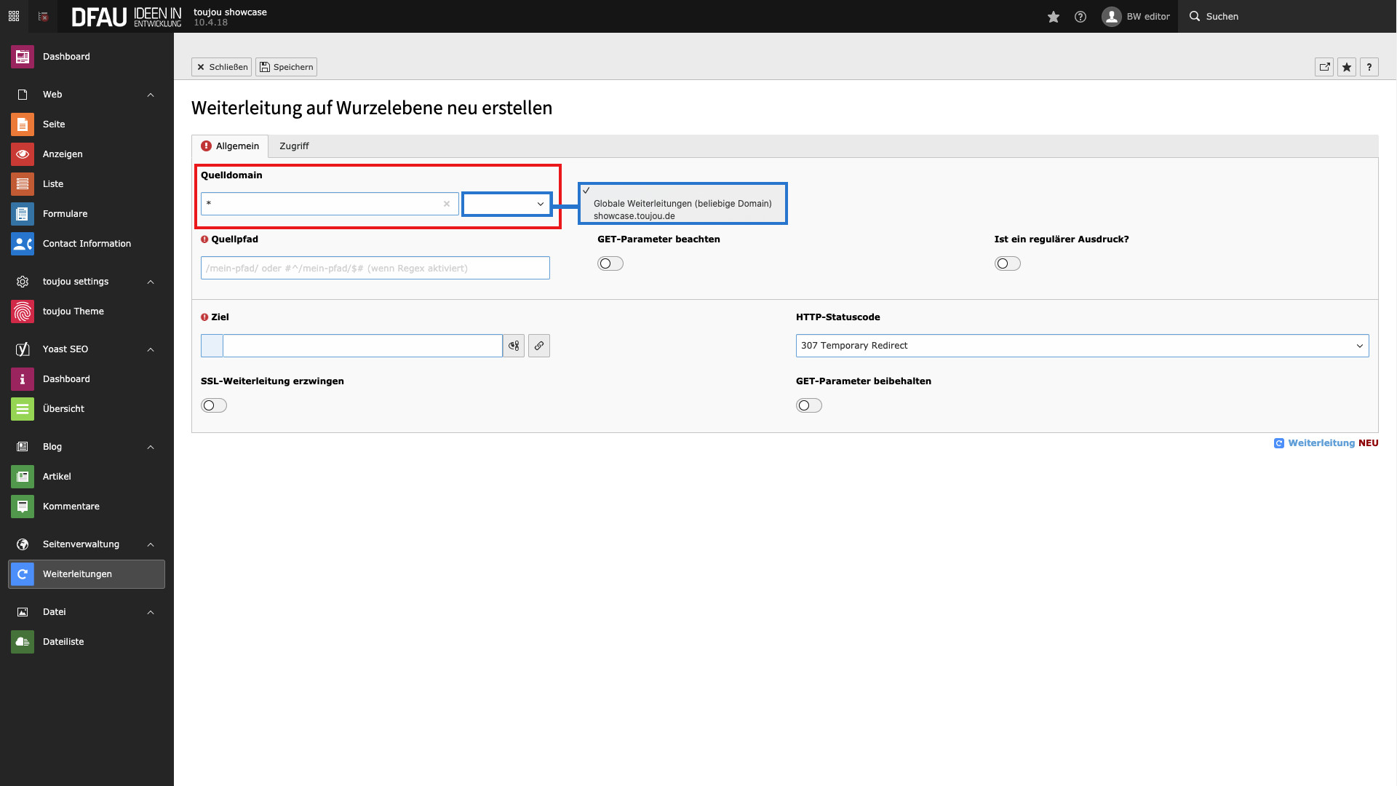
Task: Open the toujou Theme module
Action: [73, 311]
